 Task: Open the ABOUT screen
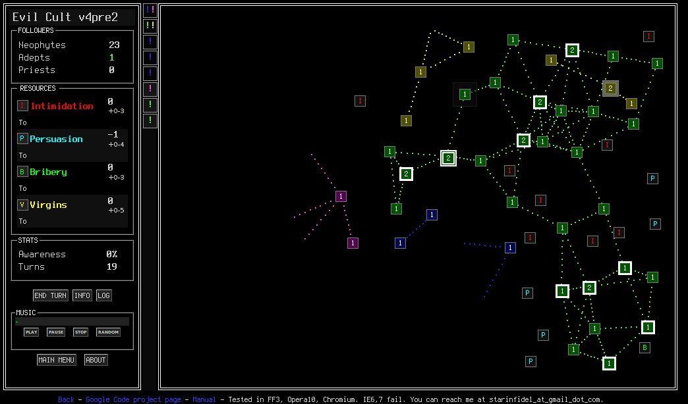96,360
